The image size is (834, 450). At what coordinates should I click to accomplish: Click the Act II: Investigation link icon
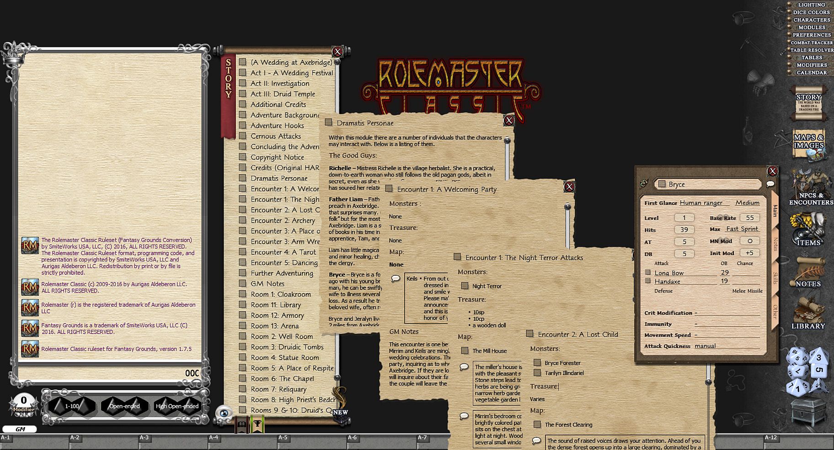[243, 83]
